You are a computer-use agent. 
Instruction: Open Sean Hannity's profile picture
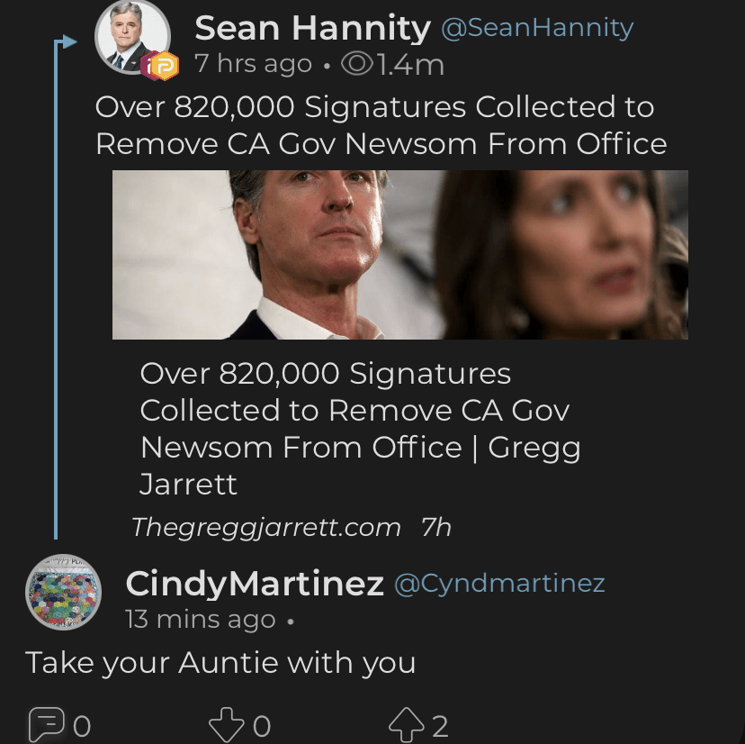pos(132,38)
